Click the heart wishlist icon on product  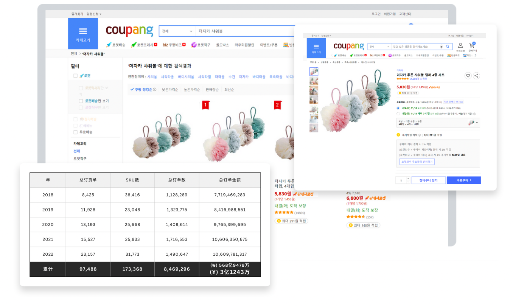pyautogui.click(x=468, y=76)
